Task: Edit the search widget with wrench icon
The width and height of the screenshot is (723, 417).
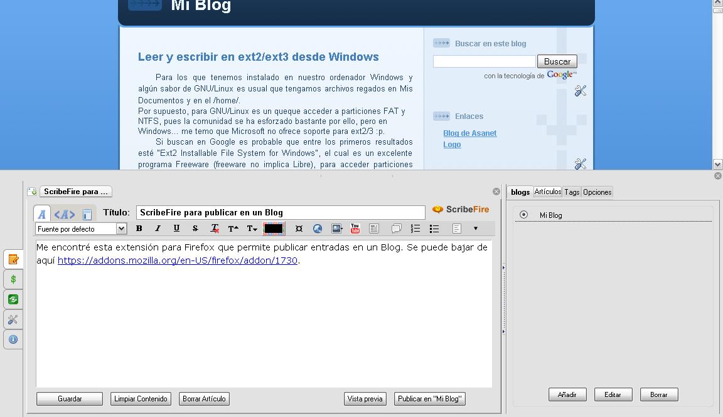Action: tap(581, 91)
